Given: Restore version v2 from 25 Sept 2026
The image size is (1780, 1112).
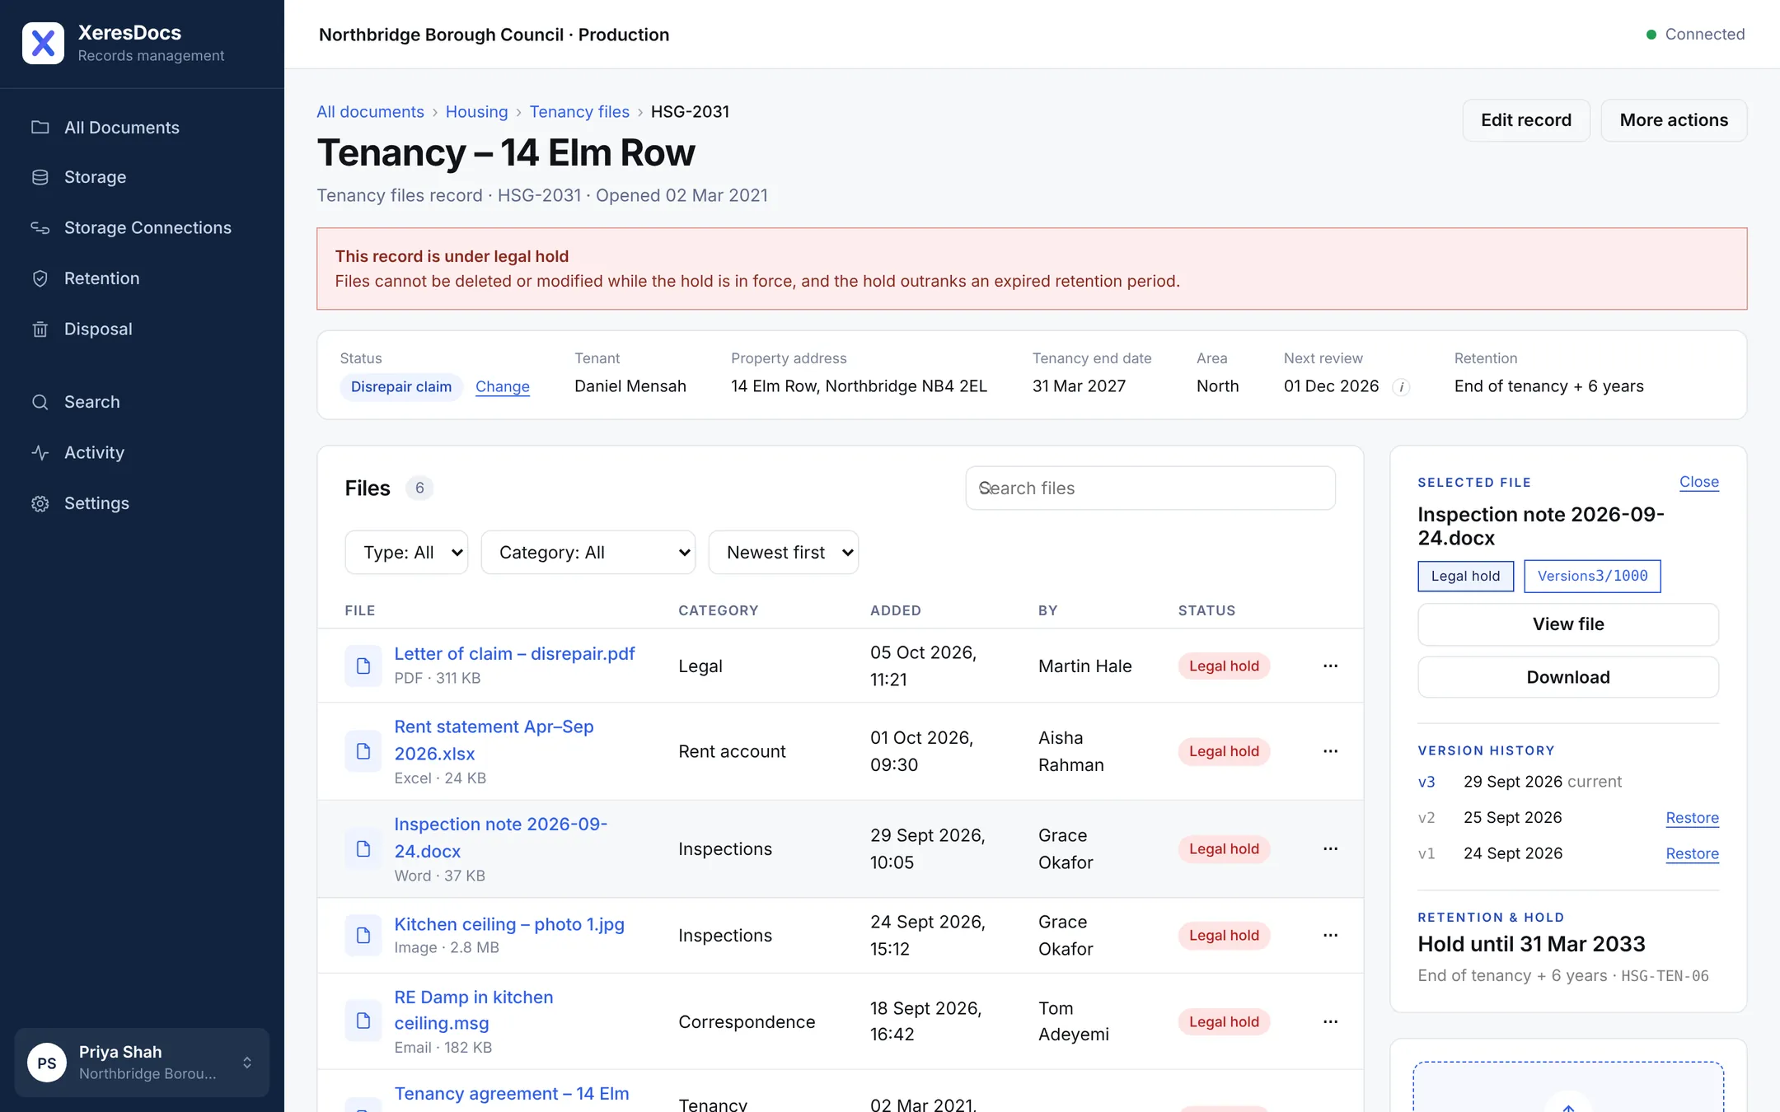Looking at the screenshot, I should pyautogui.click(x=1693, y=818).
